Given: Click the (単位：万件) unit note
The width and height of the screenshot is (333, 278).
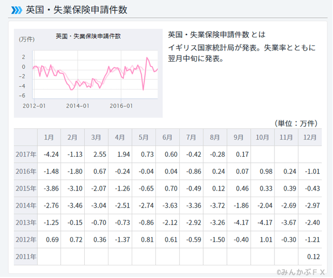Looking at the screenshot, I should 296,123.
